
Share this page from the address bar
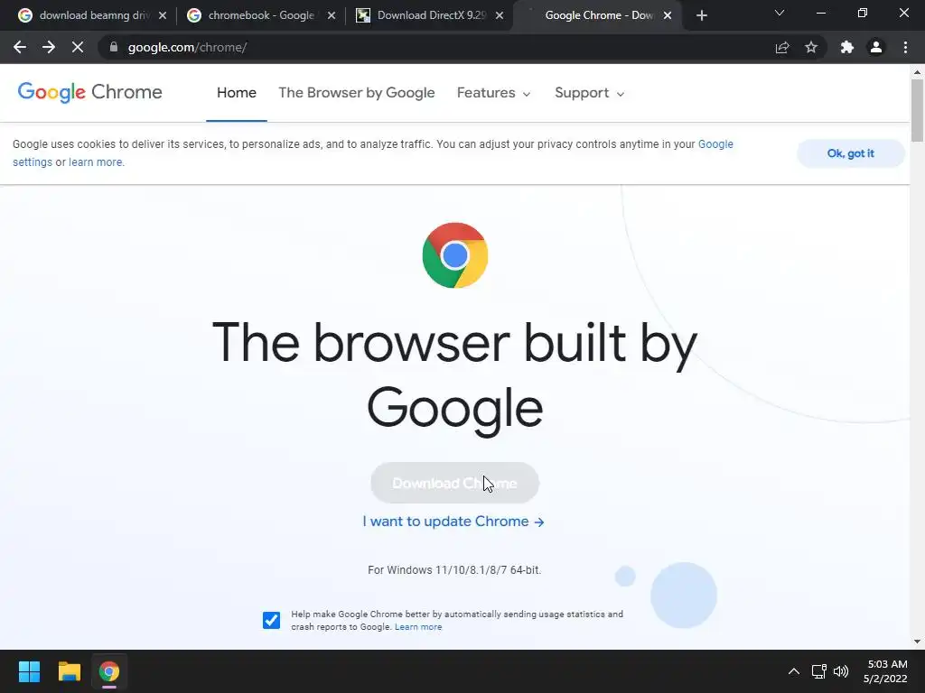pyautogui.click(x=782, y=47)
